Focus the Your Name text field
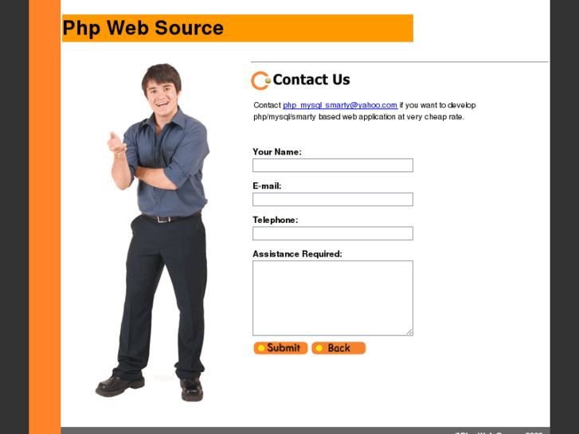Screen dimensions: 579x434 [333, 165]
